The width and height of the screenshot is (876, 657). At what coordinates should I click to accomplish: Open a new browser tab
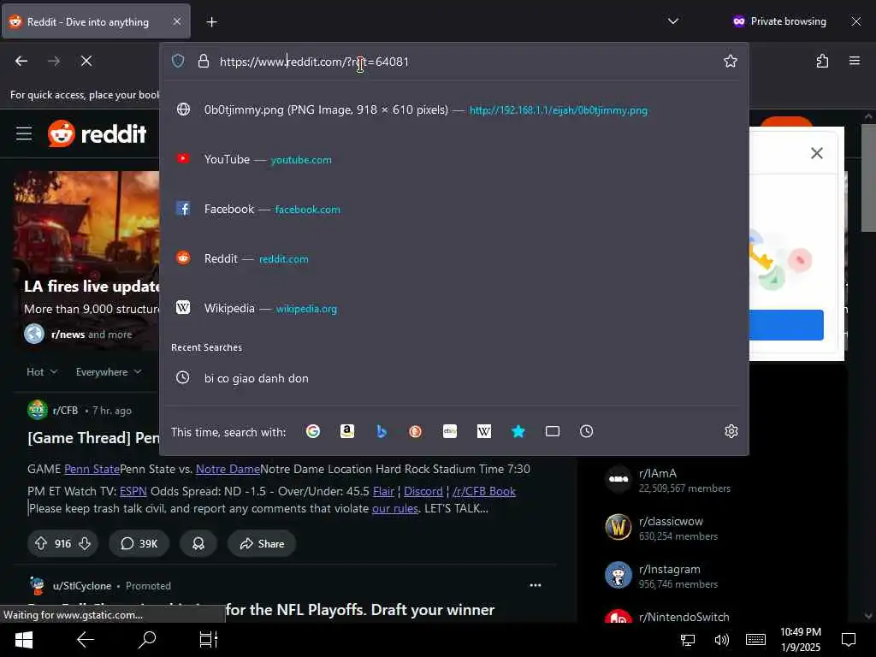tap(211, 21)
